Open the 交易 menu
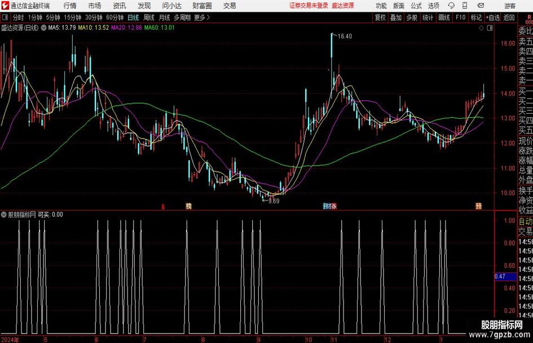The width and height of the screenshot is (533, 343). tap(230, 6)
